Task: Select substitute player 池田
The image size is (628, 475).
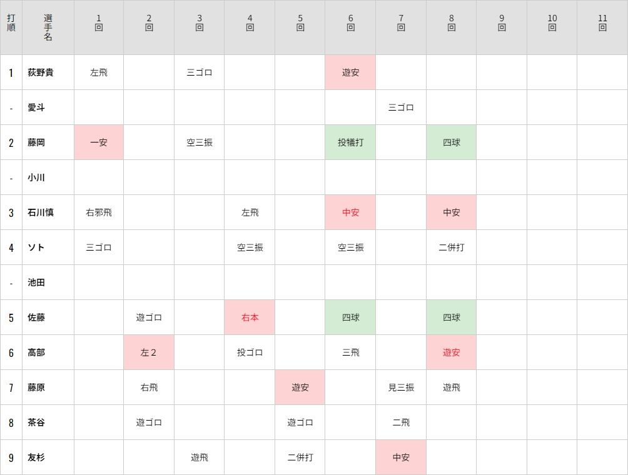Action: [36, 282]
